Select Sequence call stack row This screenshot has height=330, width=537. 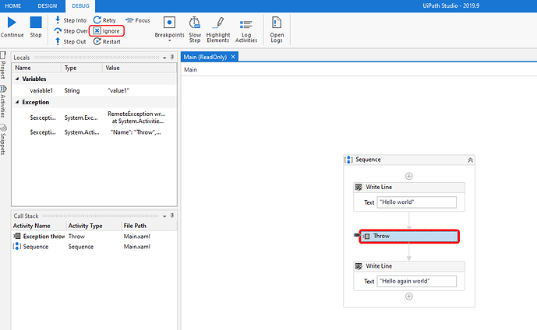[94, 247]
